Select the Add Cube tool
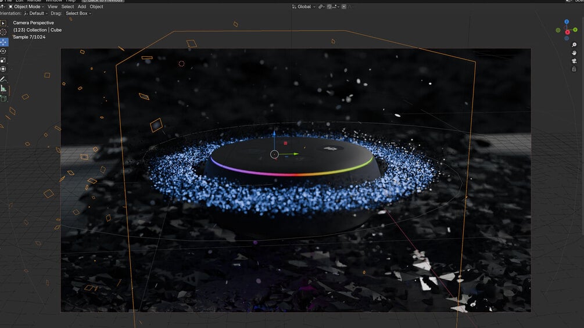This screenshot has height=328, width=584. coord(3,99)
